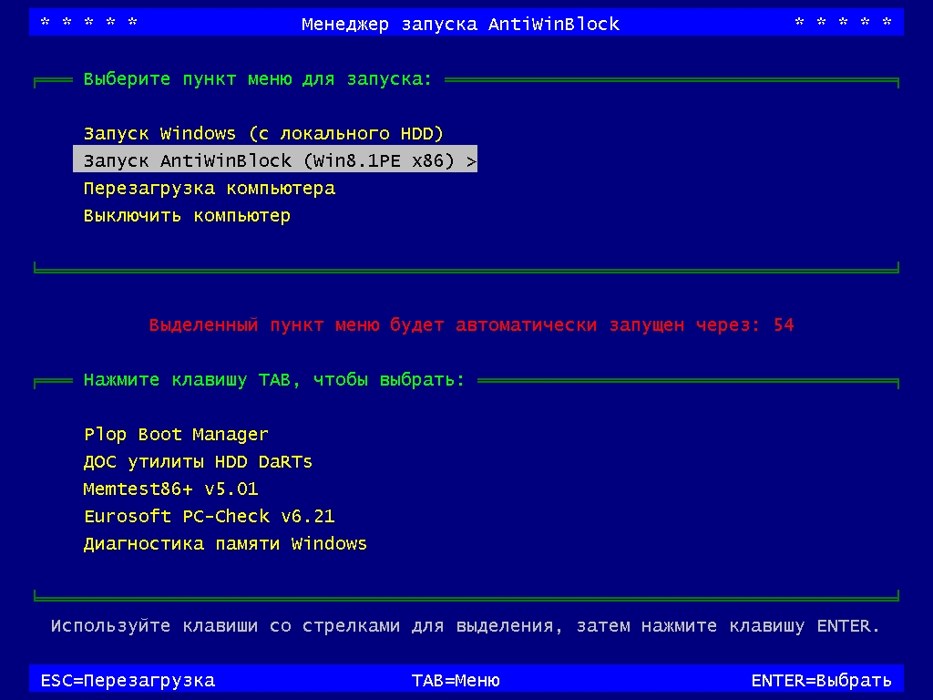Screen dimensions: 933x700
Task: Click the red auto-launch countdown message
Action: [x=456, y=325]
